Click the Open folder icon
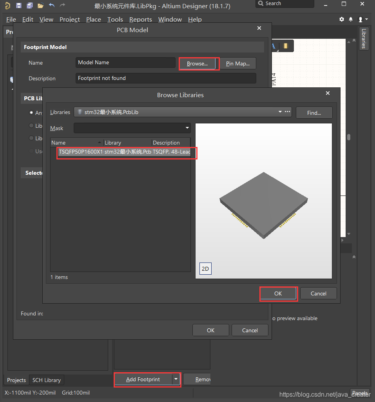 click(40, 5)
